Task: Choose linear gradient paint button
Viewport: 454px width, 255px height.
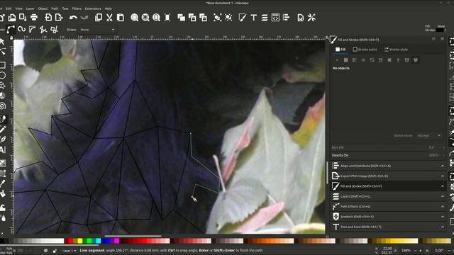Action: (x=355, y=59)
